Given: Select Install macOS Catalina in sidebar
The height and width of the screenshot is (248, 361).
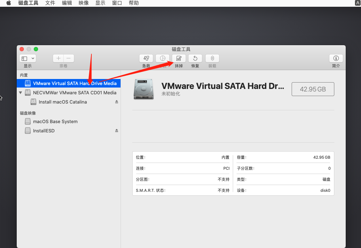Looking at the screenshot, I should 69,102.
